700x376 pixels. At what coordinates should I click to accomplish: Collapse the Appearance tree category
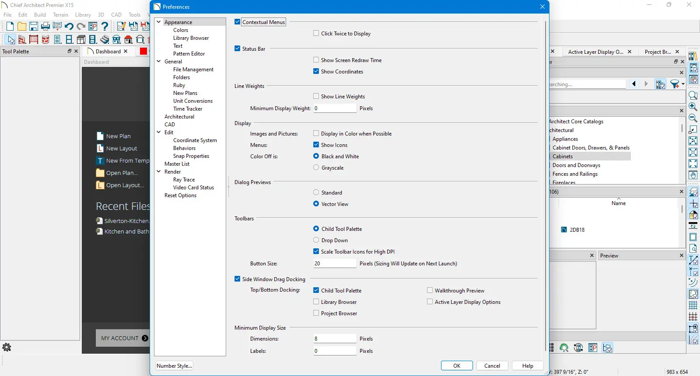(159, 22)
